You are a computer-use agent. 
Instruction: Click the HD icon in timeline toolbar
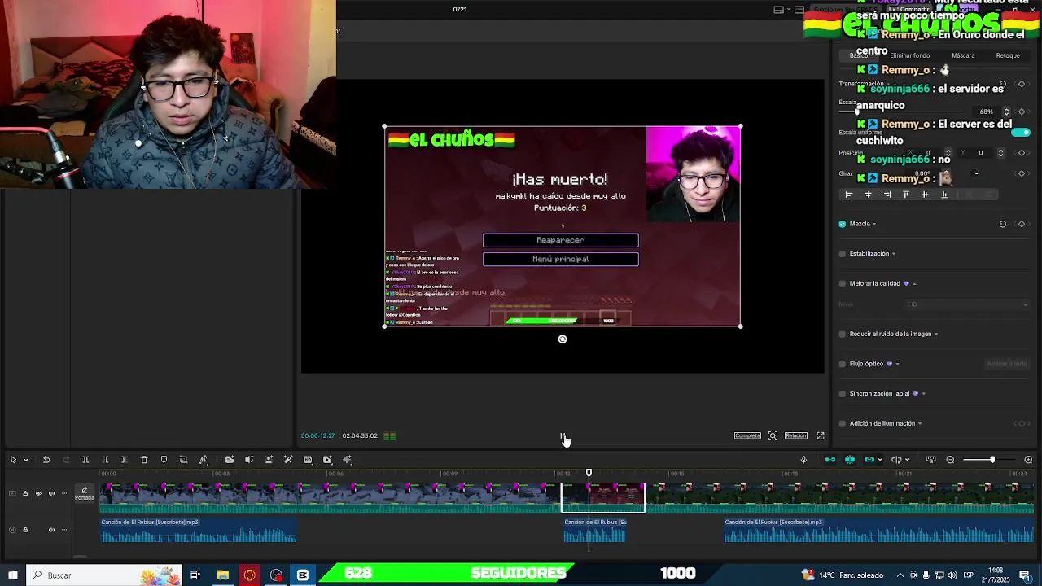(308, 460)
